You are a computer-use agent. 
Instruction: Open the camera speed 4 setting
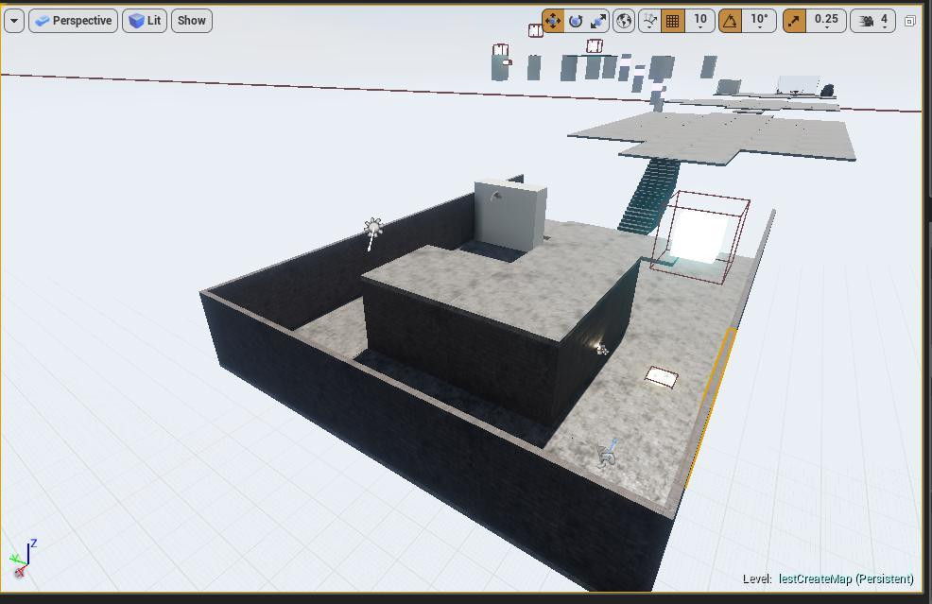tap(873, 21)
